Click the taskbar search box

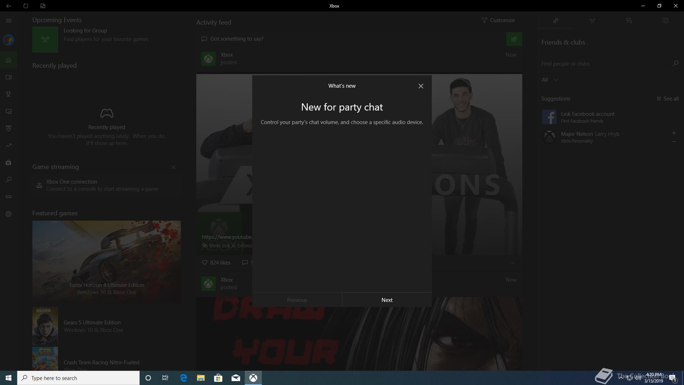pos(78,378)
